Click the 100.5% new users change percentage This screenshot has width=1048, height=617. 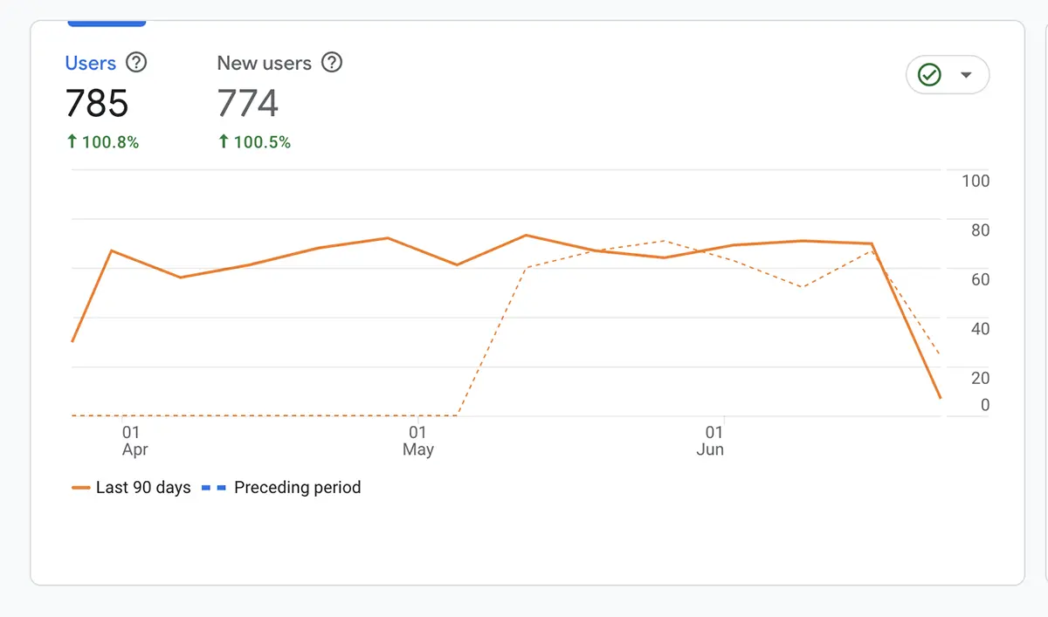pos(262,142)
